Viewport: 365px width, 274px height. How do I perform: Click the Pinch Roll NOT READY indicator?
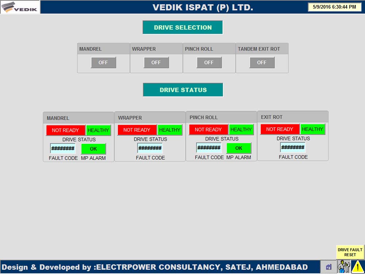click(x=208, y=130)
